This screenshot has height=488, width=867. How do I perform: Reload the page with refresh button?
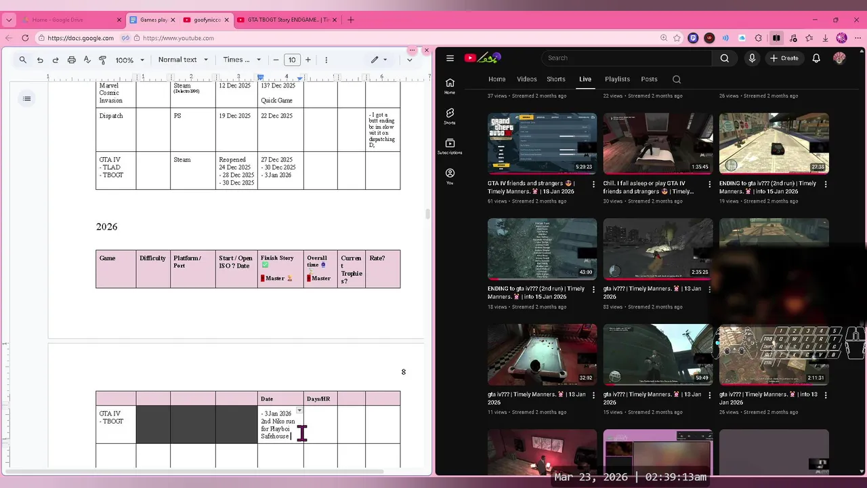click(26, 38)
